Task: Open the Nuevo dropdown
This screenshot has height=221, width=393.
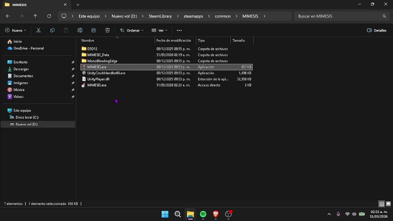Action: click(x=16, y=30)
